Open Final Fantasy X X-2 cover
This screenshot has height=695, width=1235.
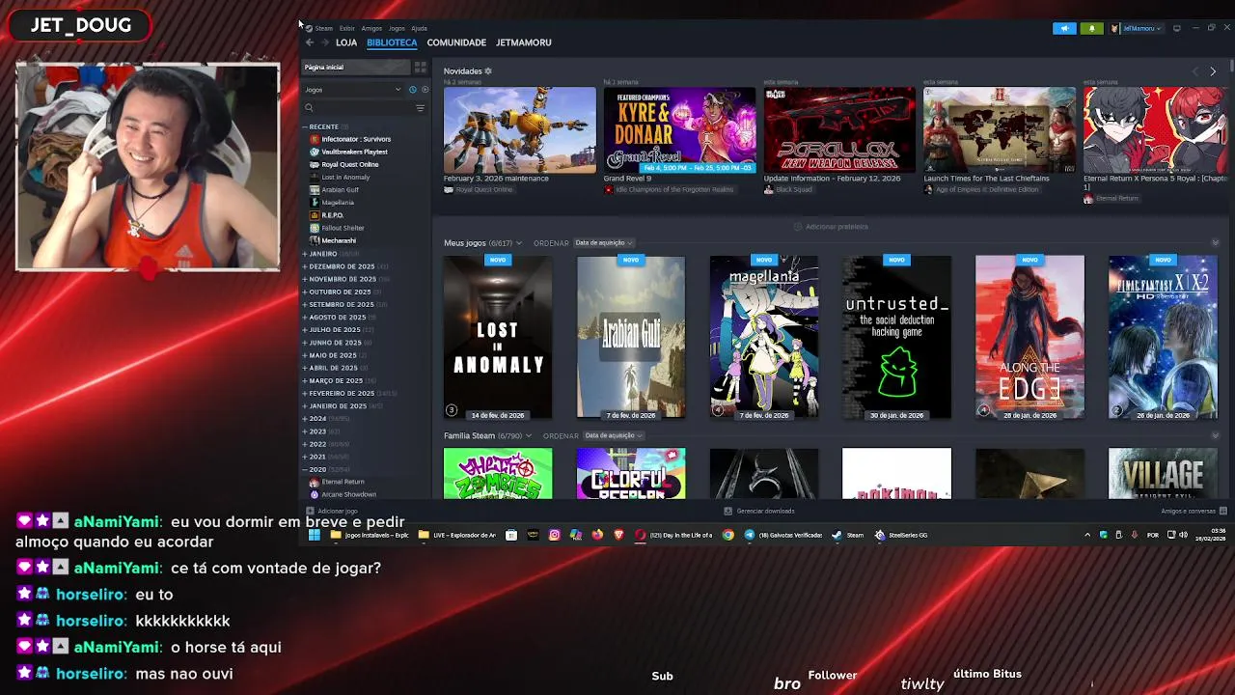(x=1163, y=337)
